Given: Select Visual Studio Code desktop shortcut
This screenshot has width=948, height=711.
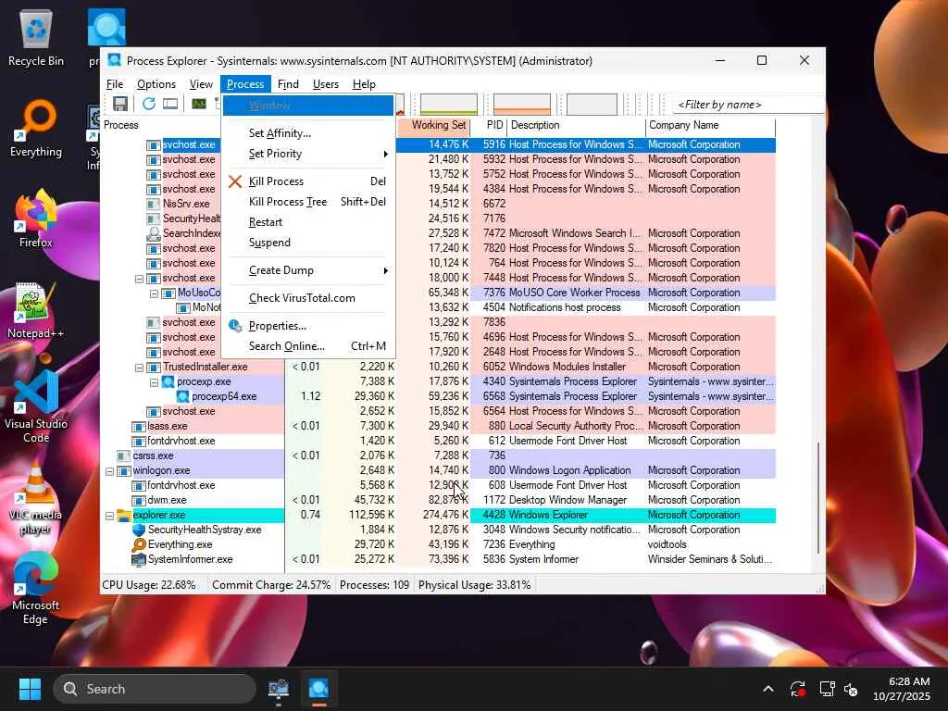Looking at the screenshot, I should (36, 407).
